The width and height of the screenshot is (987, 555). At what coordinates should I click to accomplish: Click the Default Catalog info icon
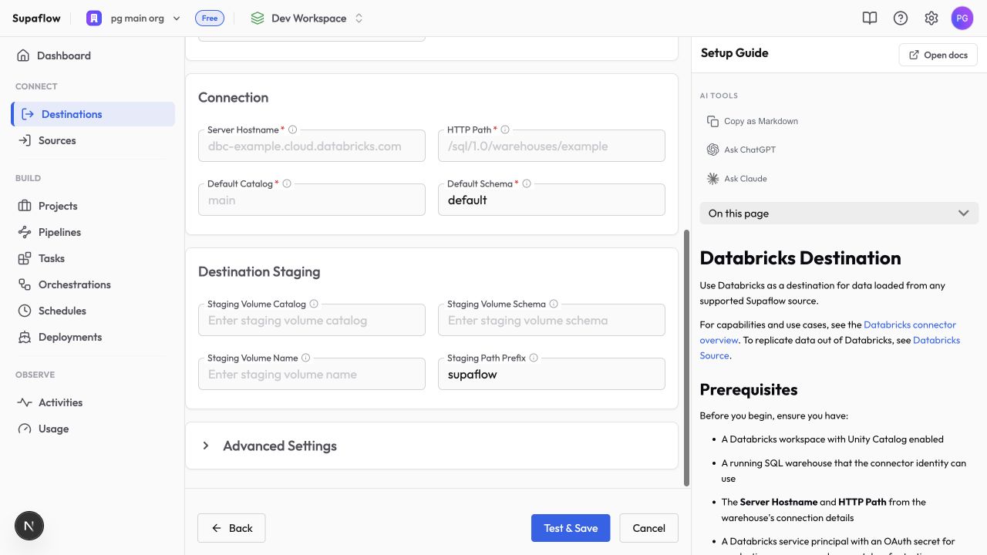tap(287, 183)
